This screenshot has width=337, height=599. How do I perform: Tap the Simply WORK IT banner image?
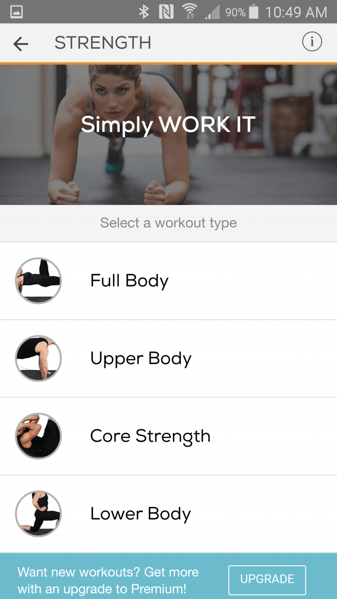pos(168,135)
